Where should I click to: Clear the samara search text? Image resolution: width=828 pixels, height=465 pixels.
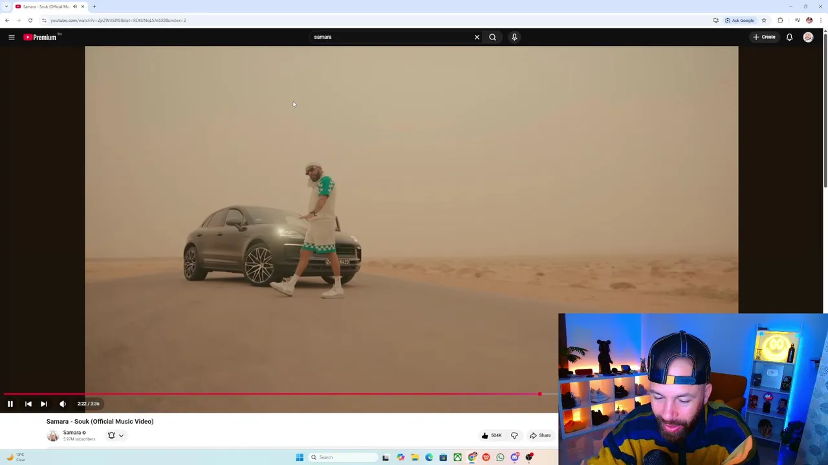point(477,37)
